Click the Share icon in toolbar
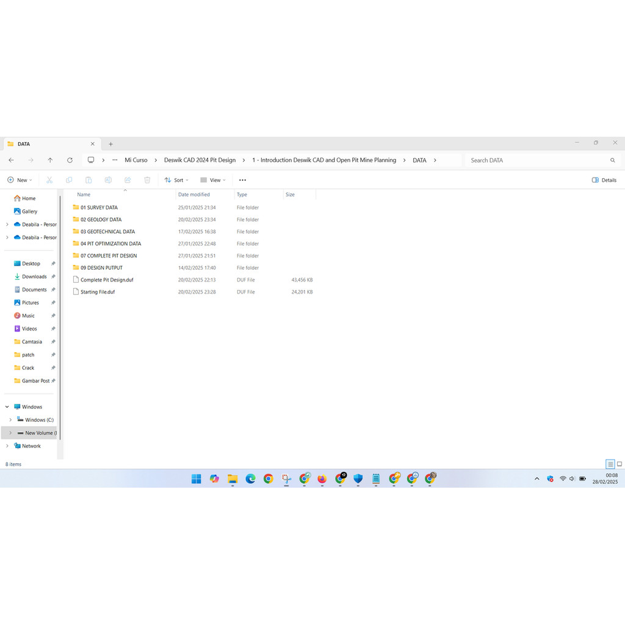The width and height of the screenshot is (625, 625). (128, 180)
